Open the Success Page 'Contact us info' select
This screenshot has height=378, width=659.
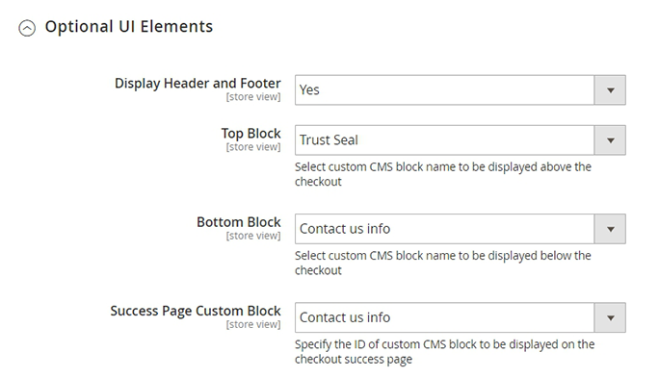[461, 317]
